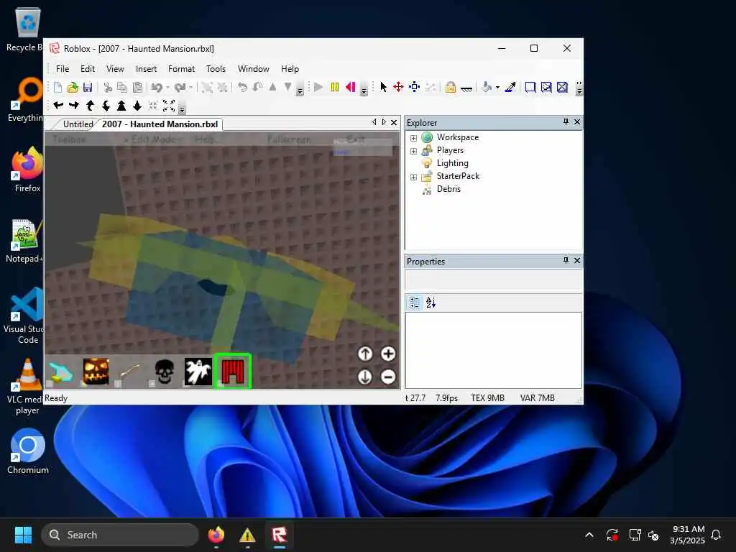
Task: Open the View menu
Action: click(x=115, y=68)
